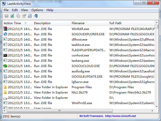161x121 pixels.
Task: Click the Program Files folder icon
Action: 5,87
